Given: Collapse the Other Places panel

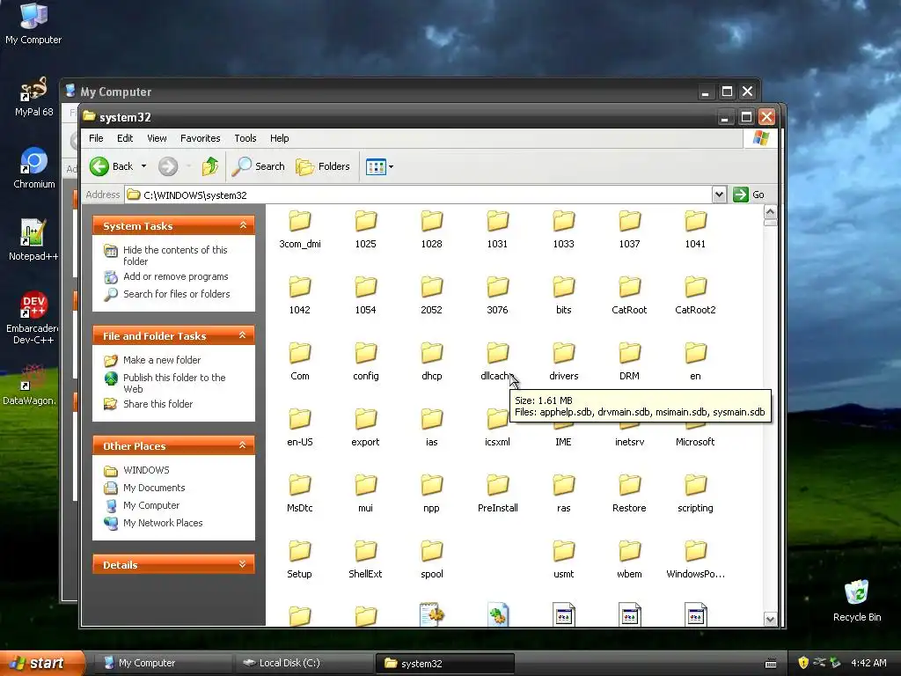Looking at the screenshot, I should (243, 445).
